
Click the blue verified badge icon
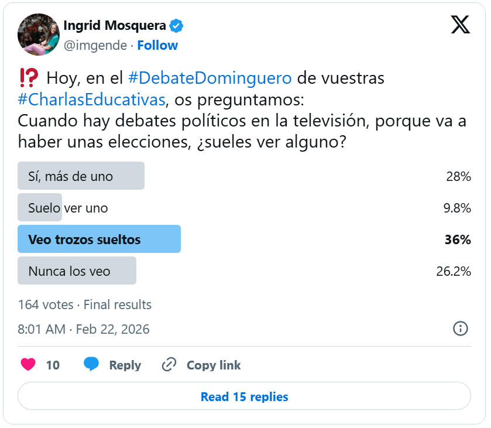pyautogui.click(x=177, y=26)
